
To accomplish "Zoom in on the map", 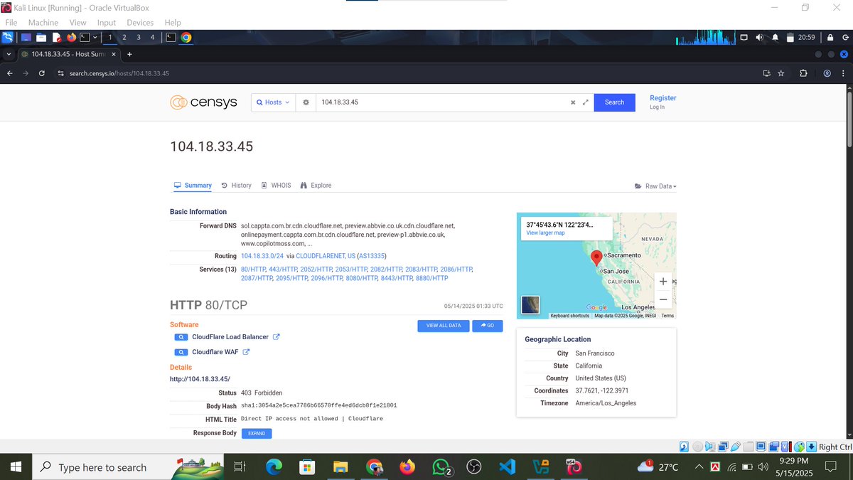I will point(663,282).
